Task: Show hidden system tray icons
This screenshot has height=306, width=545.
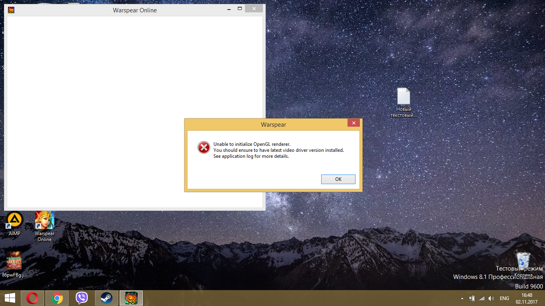Action: (x=462, y=298)
